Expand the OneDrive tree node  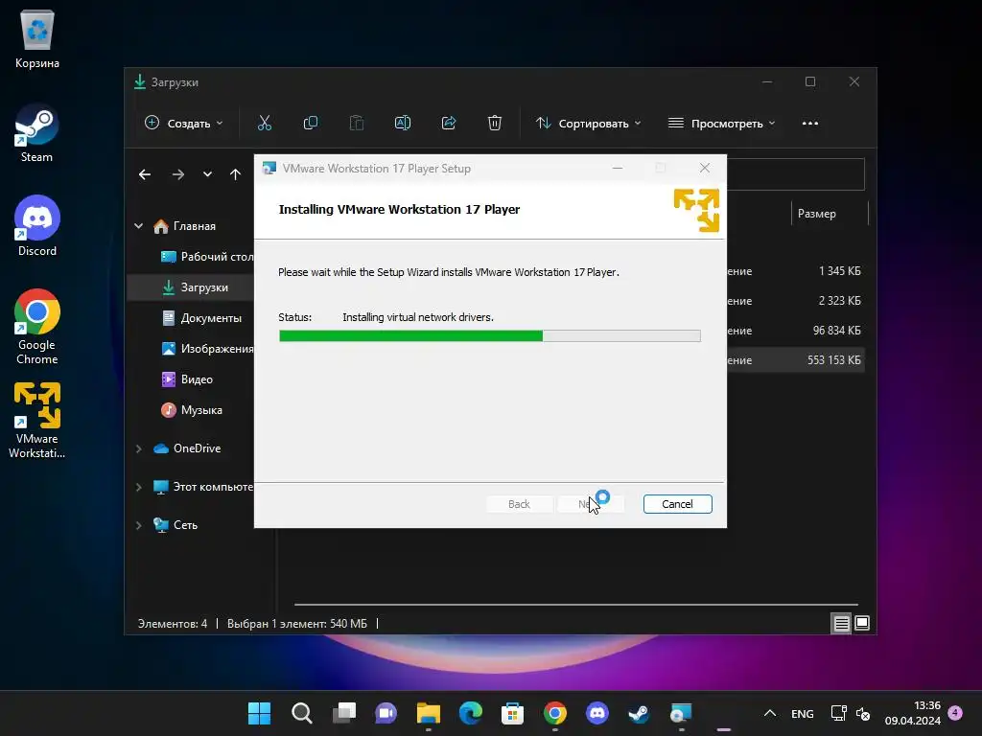(x=138, y=448)
